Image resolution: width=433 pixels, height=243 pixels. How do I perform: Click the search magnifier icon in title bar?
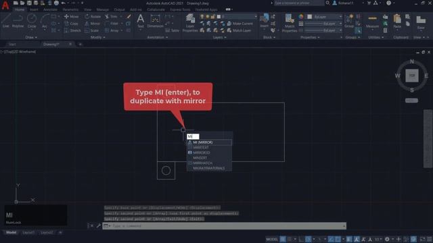(327, 3)
